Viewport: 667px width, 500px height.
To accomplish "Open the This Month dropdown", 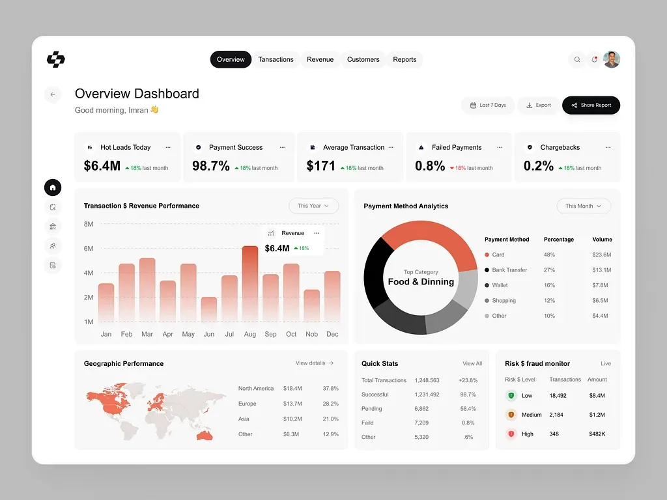I will point(584,206).
